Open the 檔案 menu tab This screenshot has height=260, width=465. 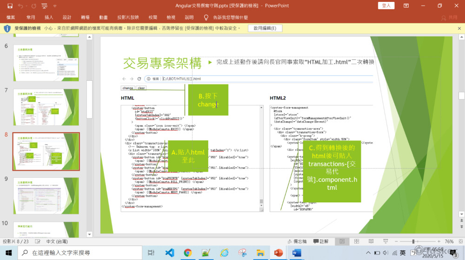point(11,18)
